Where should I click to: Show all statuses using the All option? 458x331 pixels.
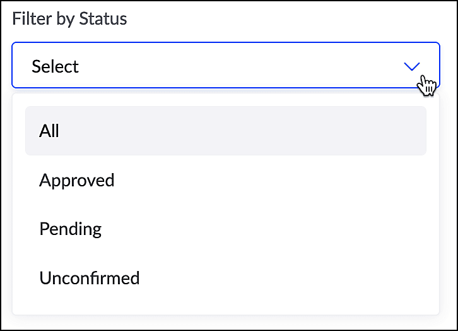(x=225, y=131)
